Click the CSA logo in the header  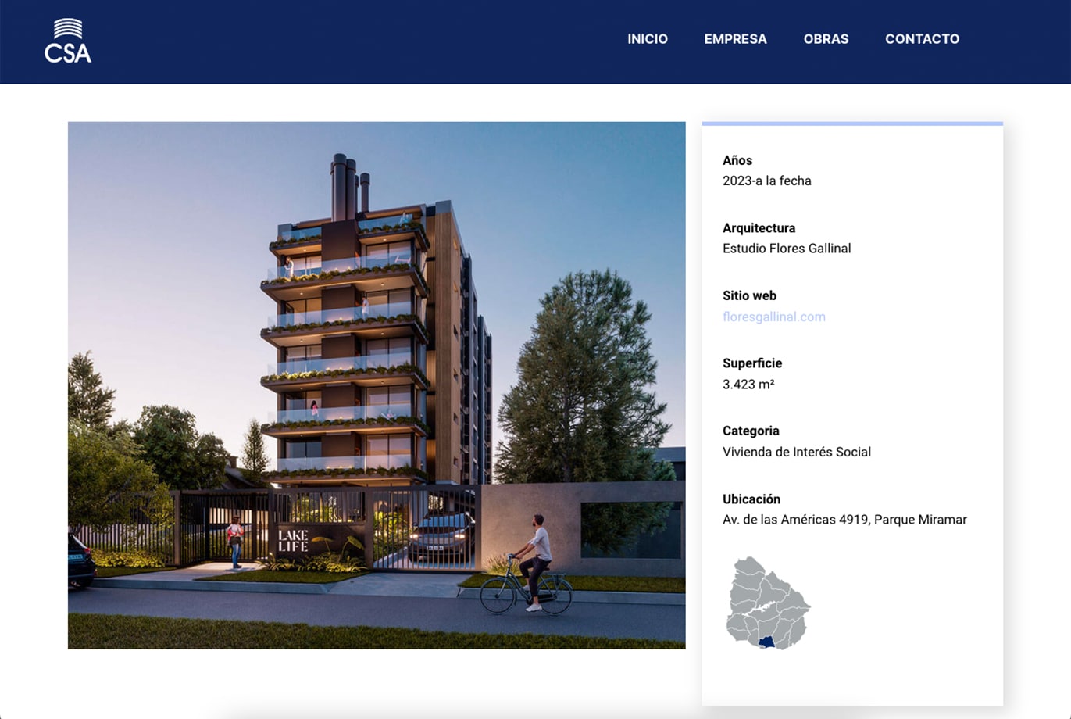(x=68, y=41)
